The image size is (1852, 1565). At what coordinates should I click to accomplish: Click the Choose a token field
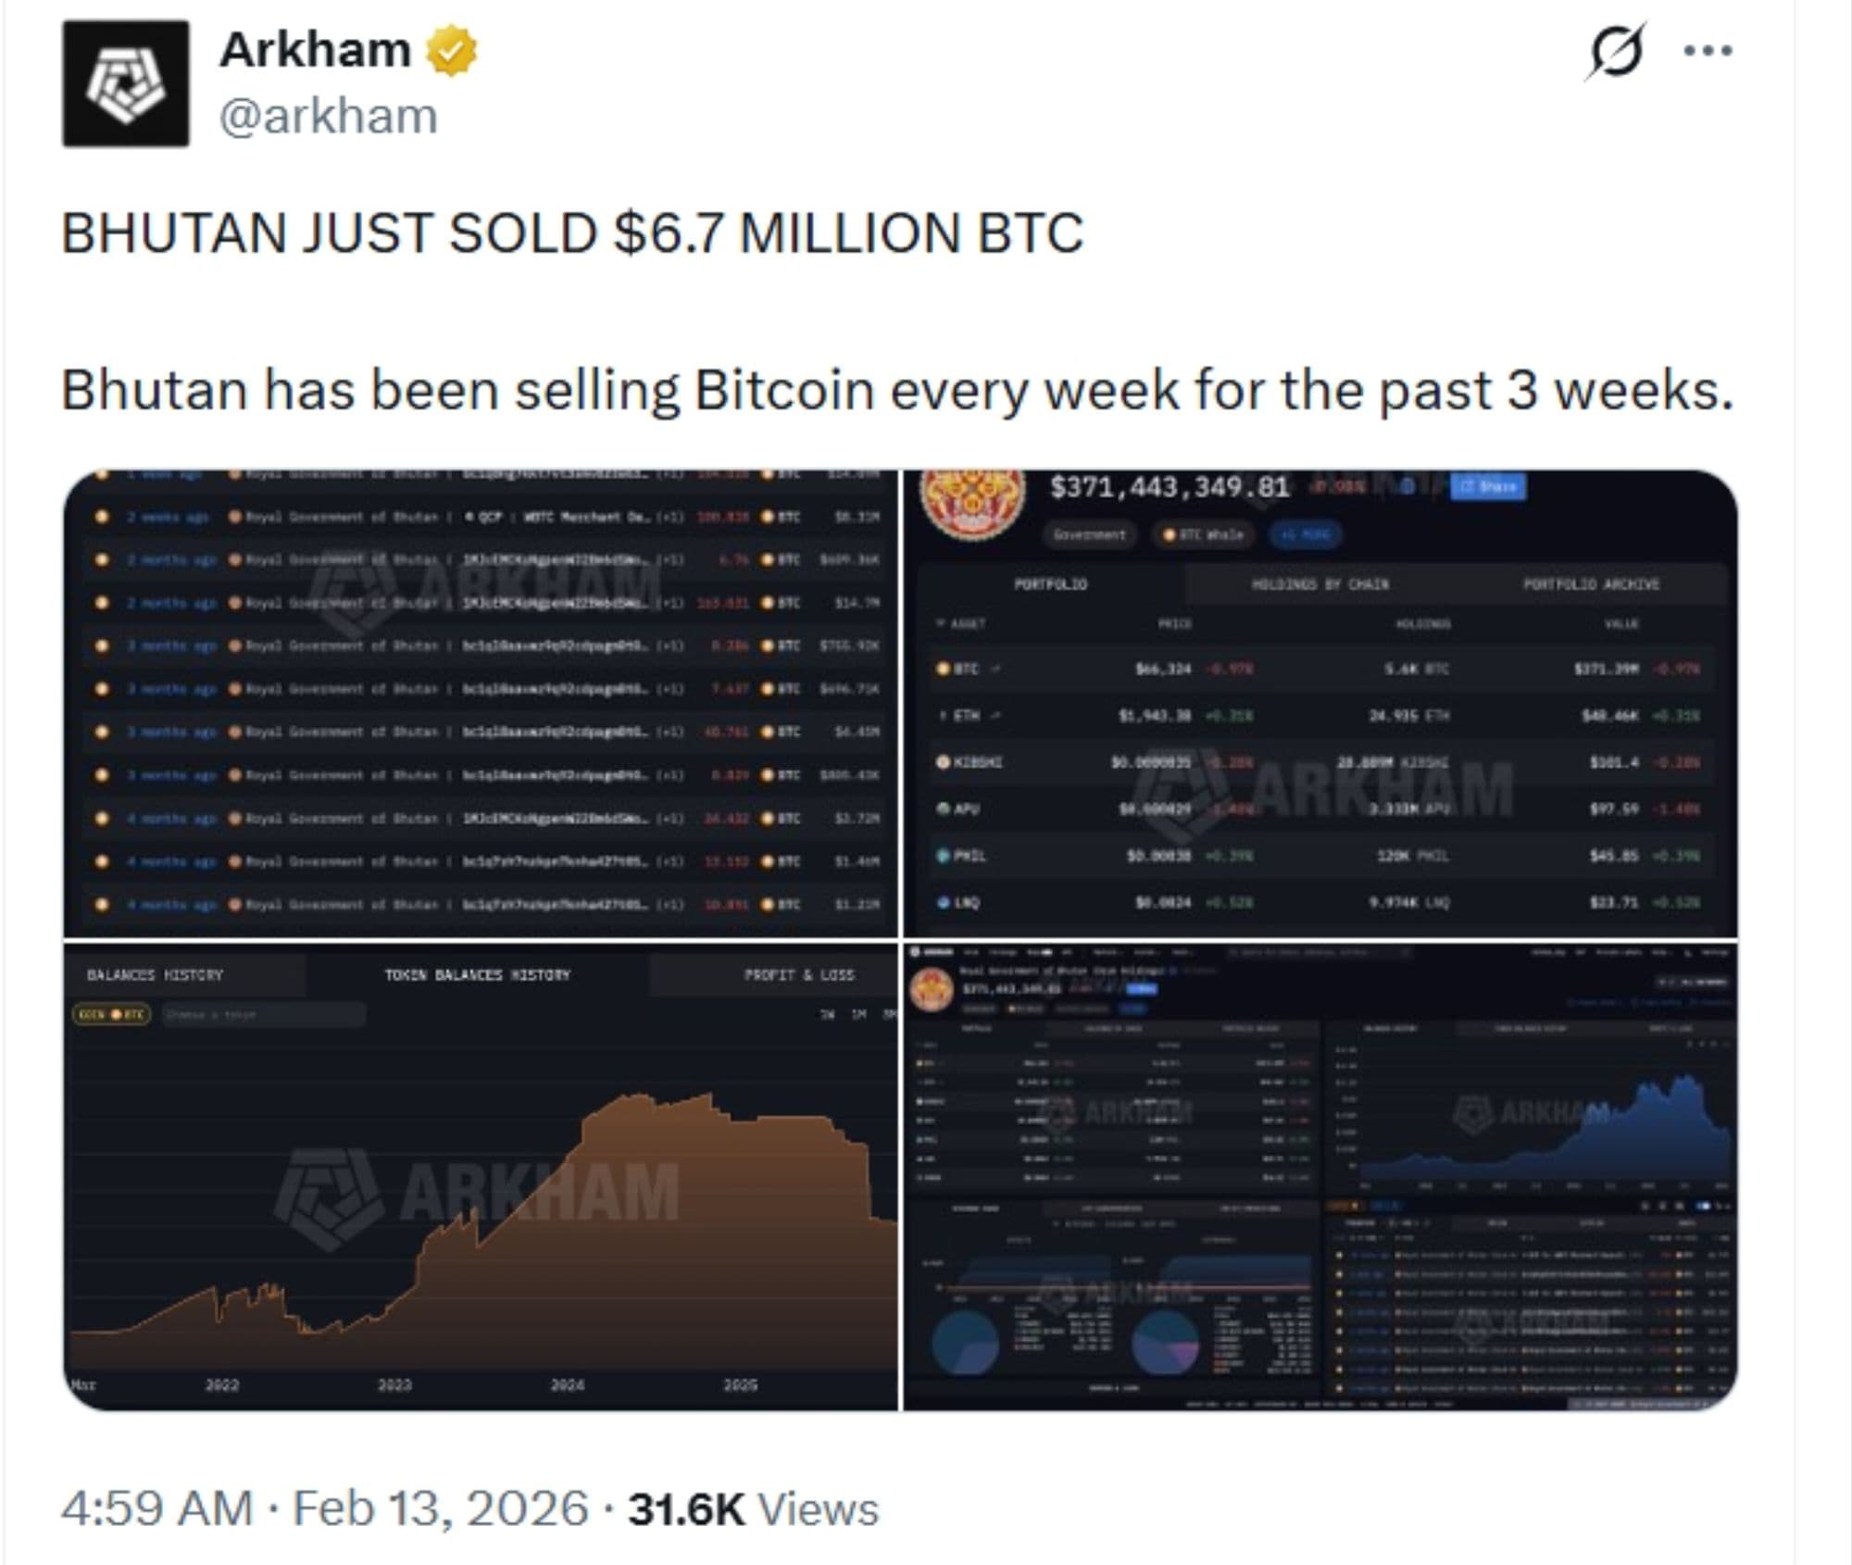[x=264, y=1015]
